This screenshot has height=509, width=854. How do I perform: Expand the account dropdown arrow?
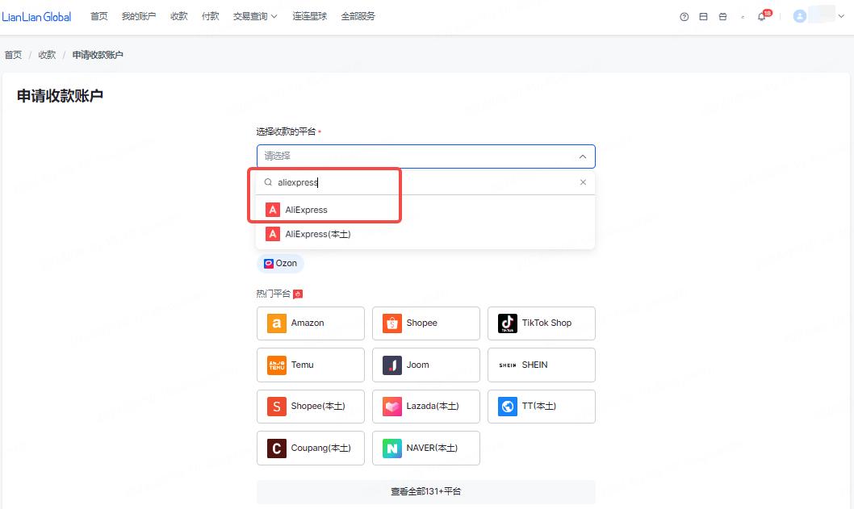[841, 16]
